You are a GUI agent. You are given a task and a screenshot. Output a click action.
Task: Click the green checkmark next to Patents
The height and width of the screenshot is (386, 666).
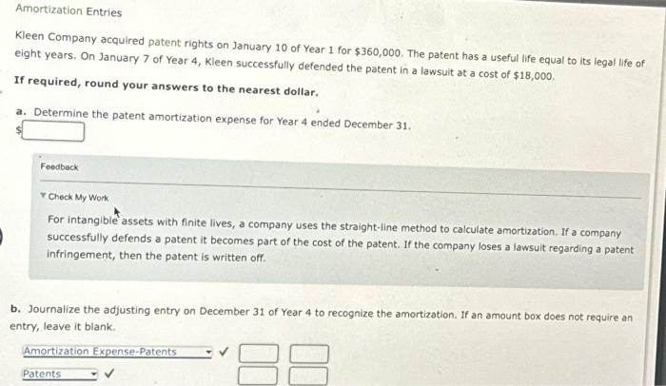pyautogui.click(x=109, y=374)
